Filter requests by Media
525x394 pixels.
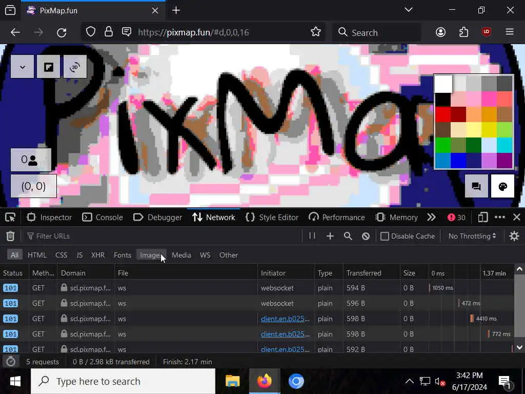pyautogui.click(x=181, y=255)
